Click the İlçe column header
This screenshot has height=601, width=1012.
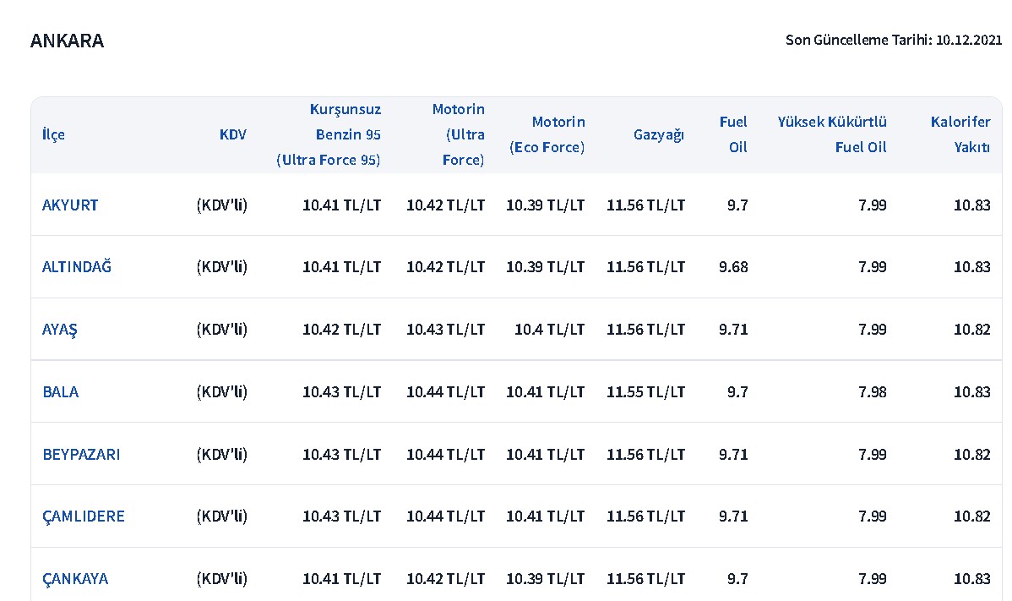point(53,135)
